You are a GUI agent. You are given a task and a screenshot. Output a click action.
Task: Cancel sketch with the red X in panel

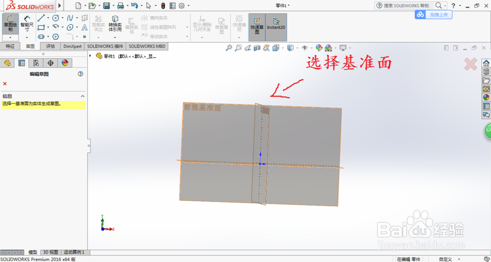5,84
